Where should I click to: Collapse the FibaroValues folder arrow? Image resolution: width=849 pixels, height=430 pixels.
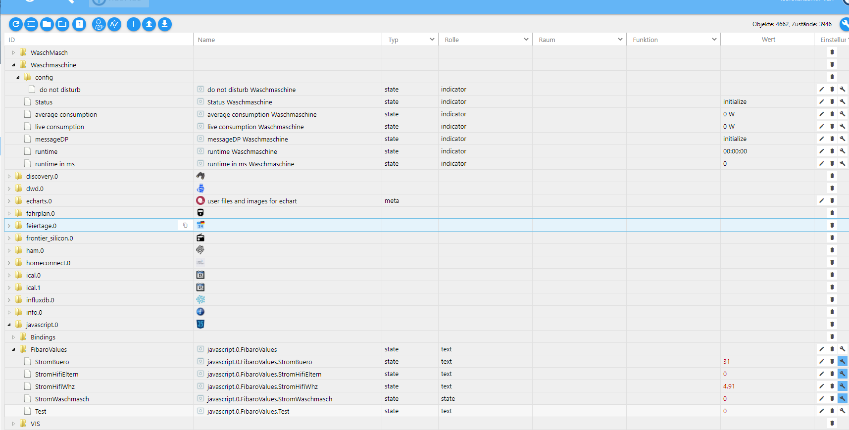point(13,349)
